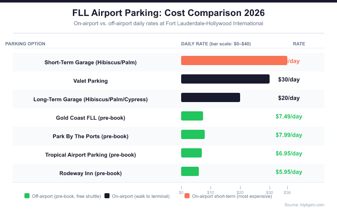Viewport: 337px width, 210px height.
Task: Click the Short-Term Garage orange bar
Action: (234, 60)
